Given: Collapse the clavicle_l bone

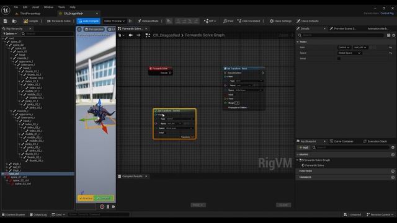Looking at the screenshot, I should click(x=11, y=58).
